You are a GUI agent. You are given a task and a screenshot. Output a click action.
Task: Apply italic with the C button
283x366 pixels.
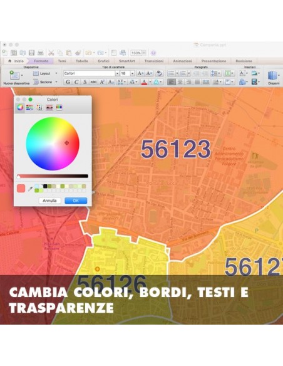click(x=76, y=82)
